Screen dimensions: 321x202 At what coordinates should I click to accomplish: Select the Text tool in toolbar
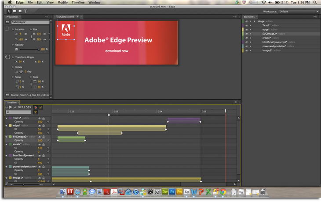click(x=26, y=11)
